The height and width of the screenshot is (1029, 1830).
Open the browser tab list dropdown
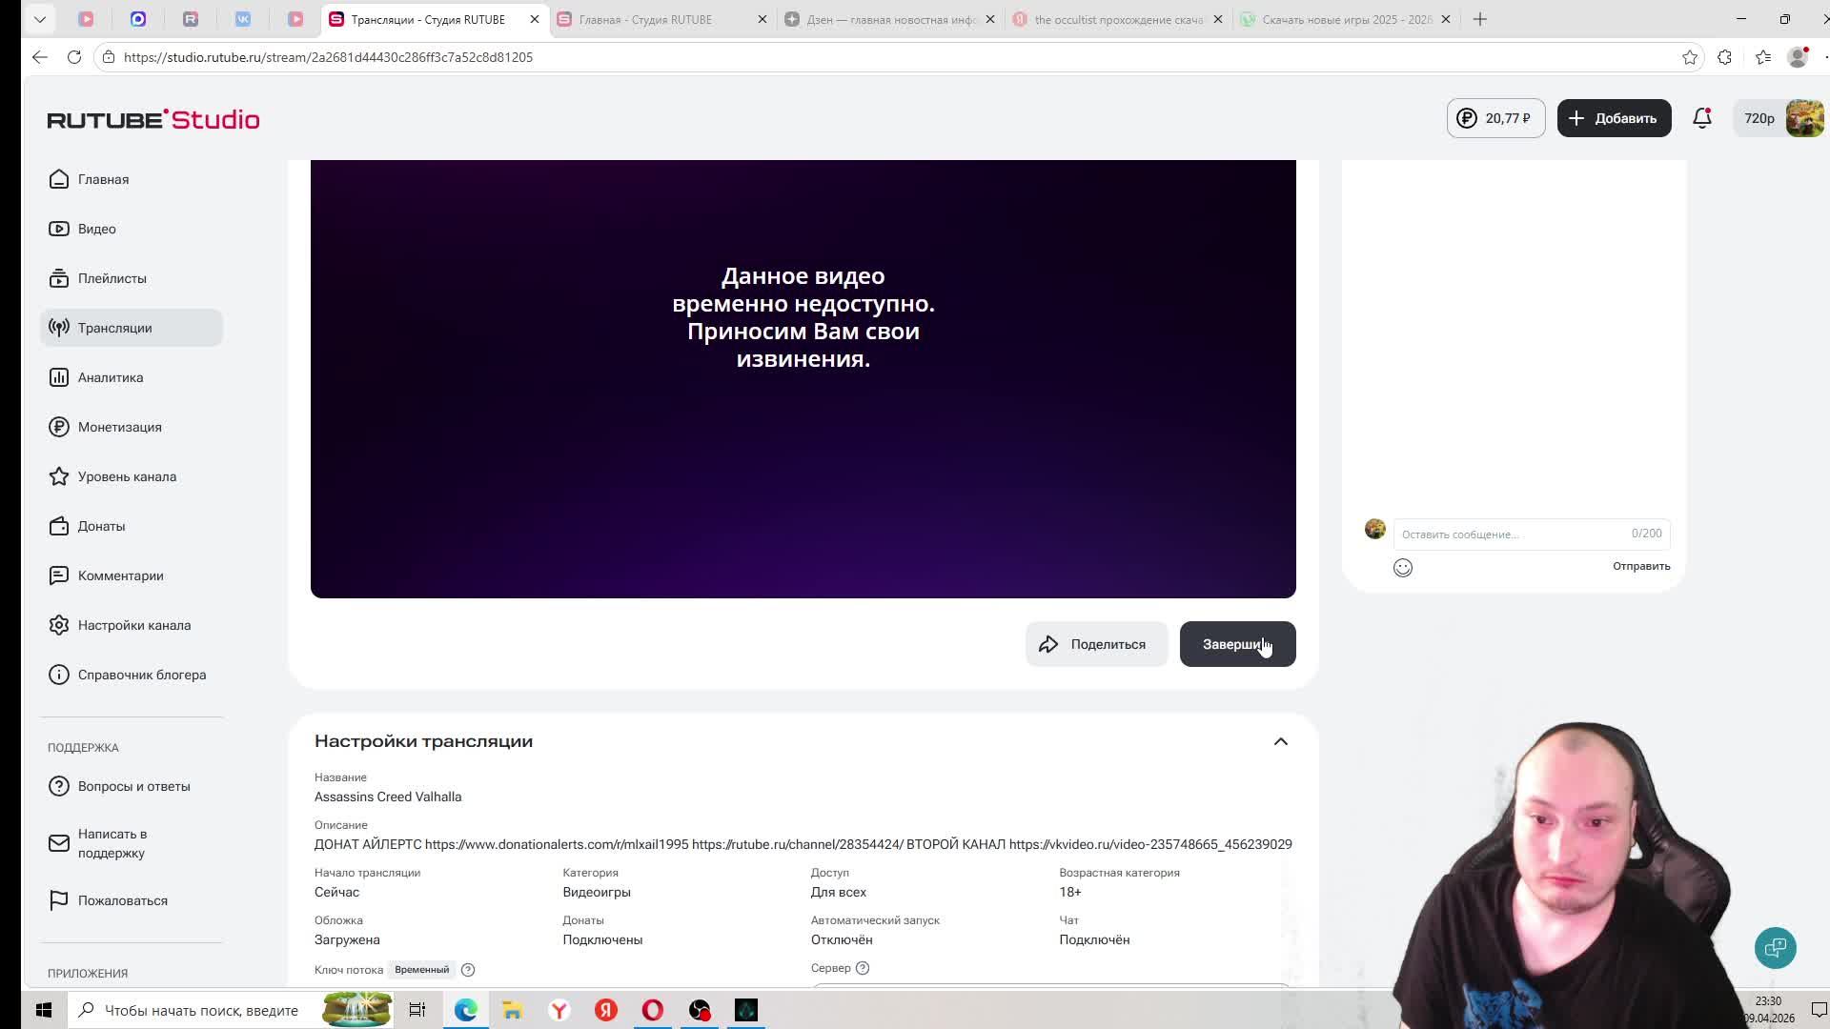pyautogui.click(x=40, y=19)
